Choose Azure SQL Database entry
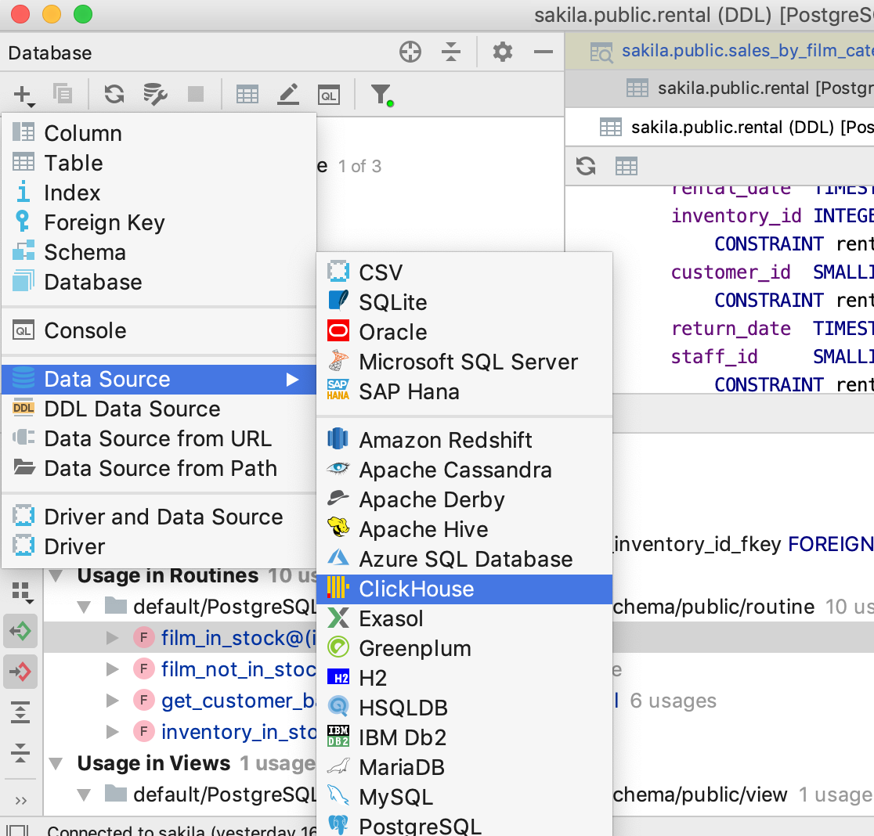Viewport: 874px width, 836px height. point(464,559)
